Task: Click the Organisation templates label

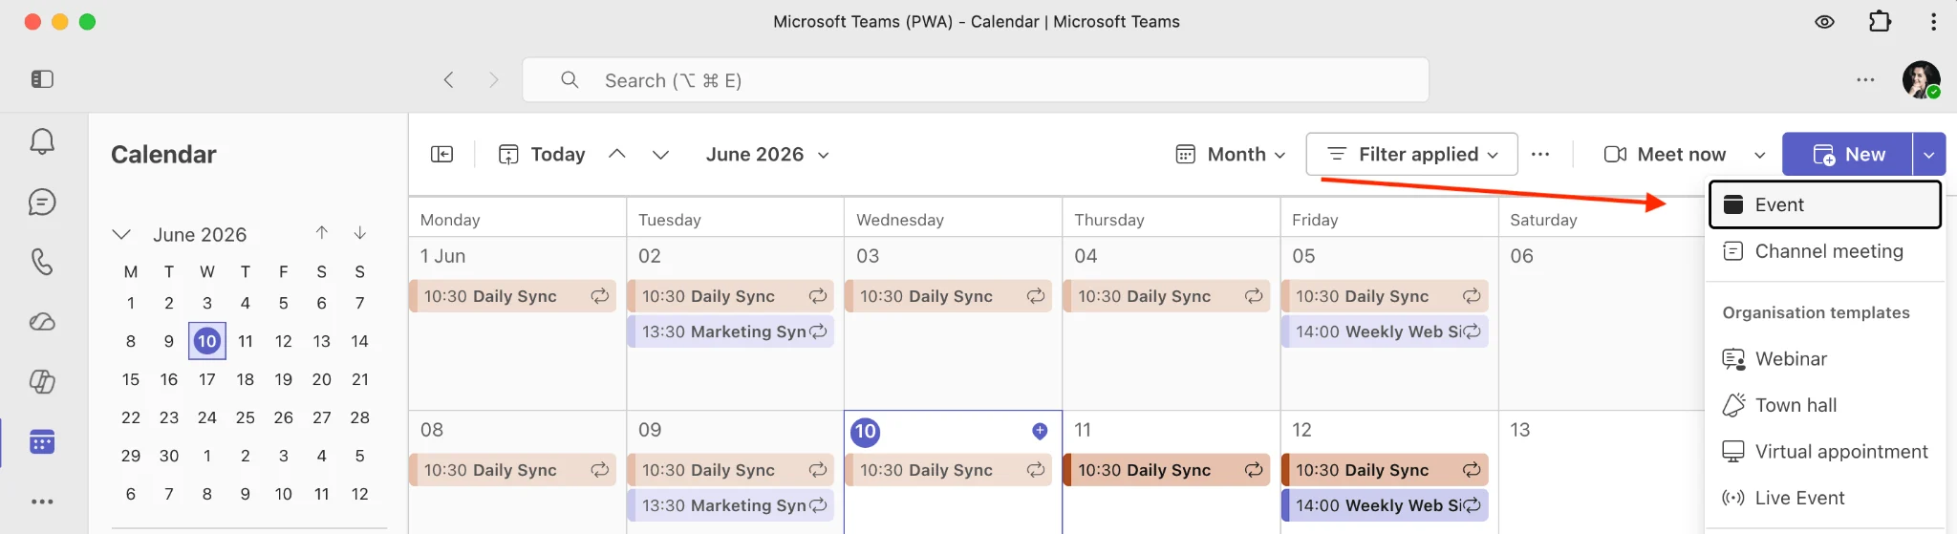Action: [x=1816, y=313]
